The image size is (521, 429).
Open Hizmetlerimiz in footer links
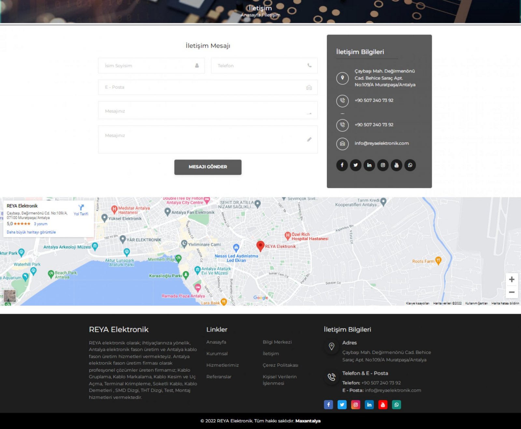point(222,365)
